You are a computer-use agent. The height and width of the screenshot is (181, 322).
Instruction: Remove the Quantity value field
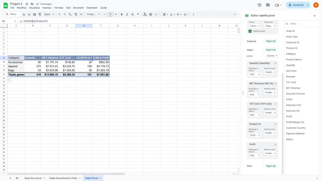point(275,63)
